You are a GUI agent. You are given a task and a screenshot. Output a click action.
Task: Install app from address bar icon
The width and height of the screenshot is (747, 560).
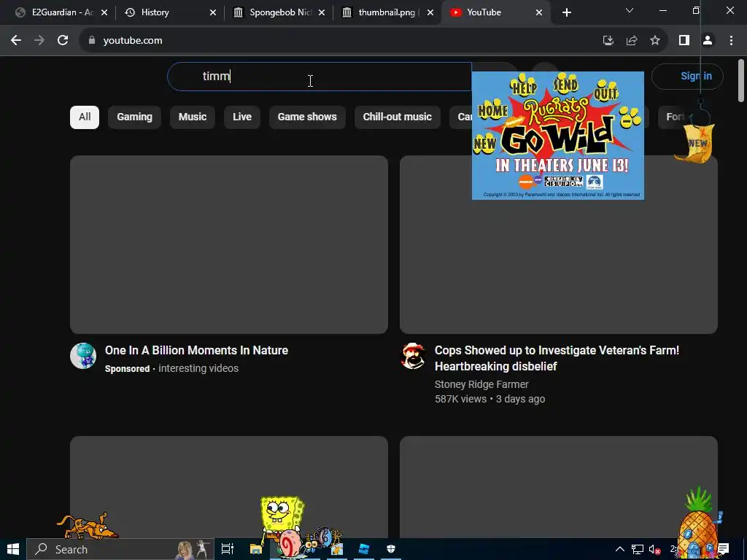[x=608, y=41]
